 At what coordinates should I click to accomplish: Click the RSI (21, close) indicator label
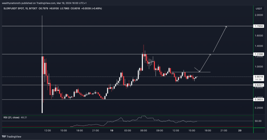tap(12, 117)
